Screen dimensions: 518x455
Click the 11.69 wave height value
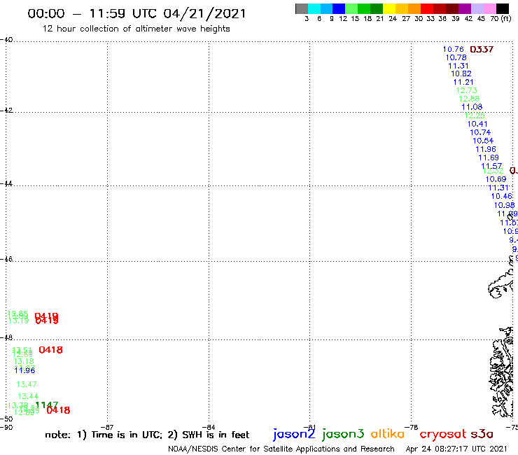click(489, 157)
